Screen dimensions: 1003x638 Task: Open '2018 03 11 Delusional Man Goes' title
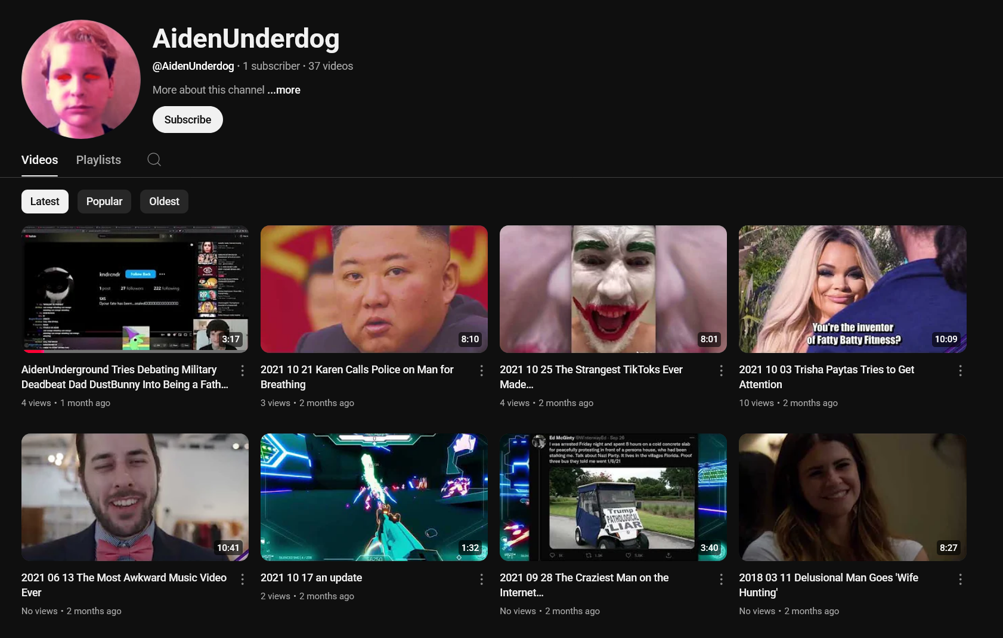pos(828,585)
